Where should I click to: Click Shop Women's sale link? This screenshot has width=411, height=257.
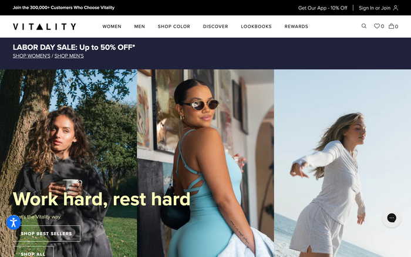[32, 56]
